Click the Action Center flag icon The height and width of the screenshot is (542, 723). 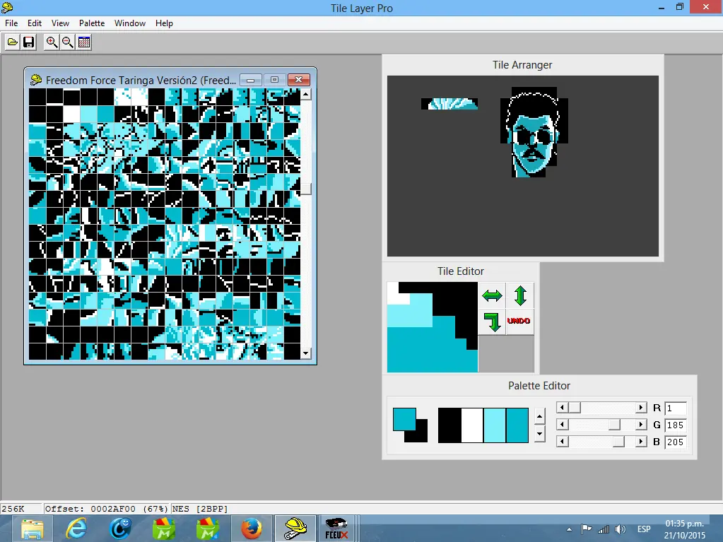pyautogui.click(x=586, y=529)
